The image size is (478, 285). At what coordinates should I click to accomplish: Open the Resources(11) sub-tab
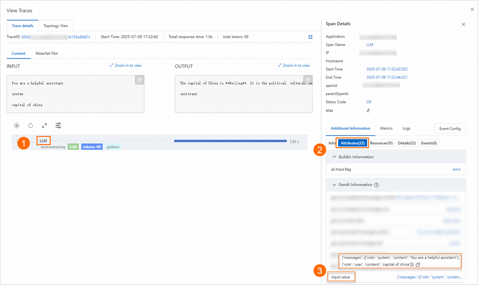coord(381,143)
